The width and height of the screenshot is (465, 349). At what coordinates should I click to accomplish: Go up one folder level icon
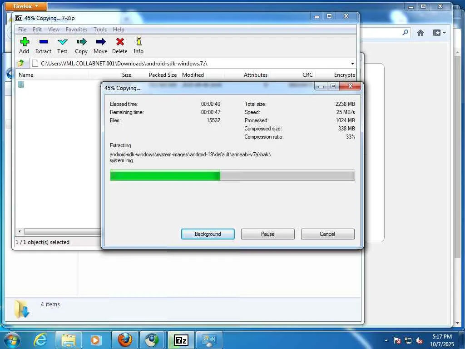pyautogui.click(x=21, y=63)
